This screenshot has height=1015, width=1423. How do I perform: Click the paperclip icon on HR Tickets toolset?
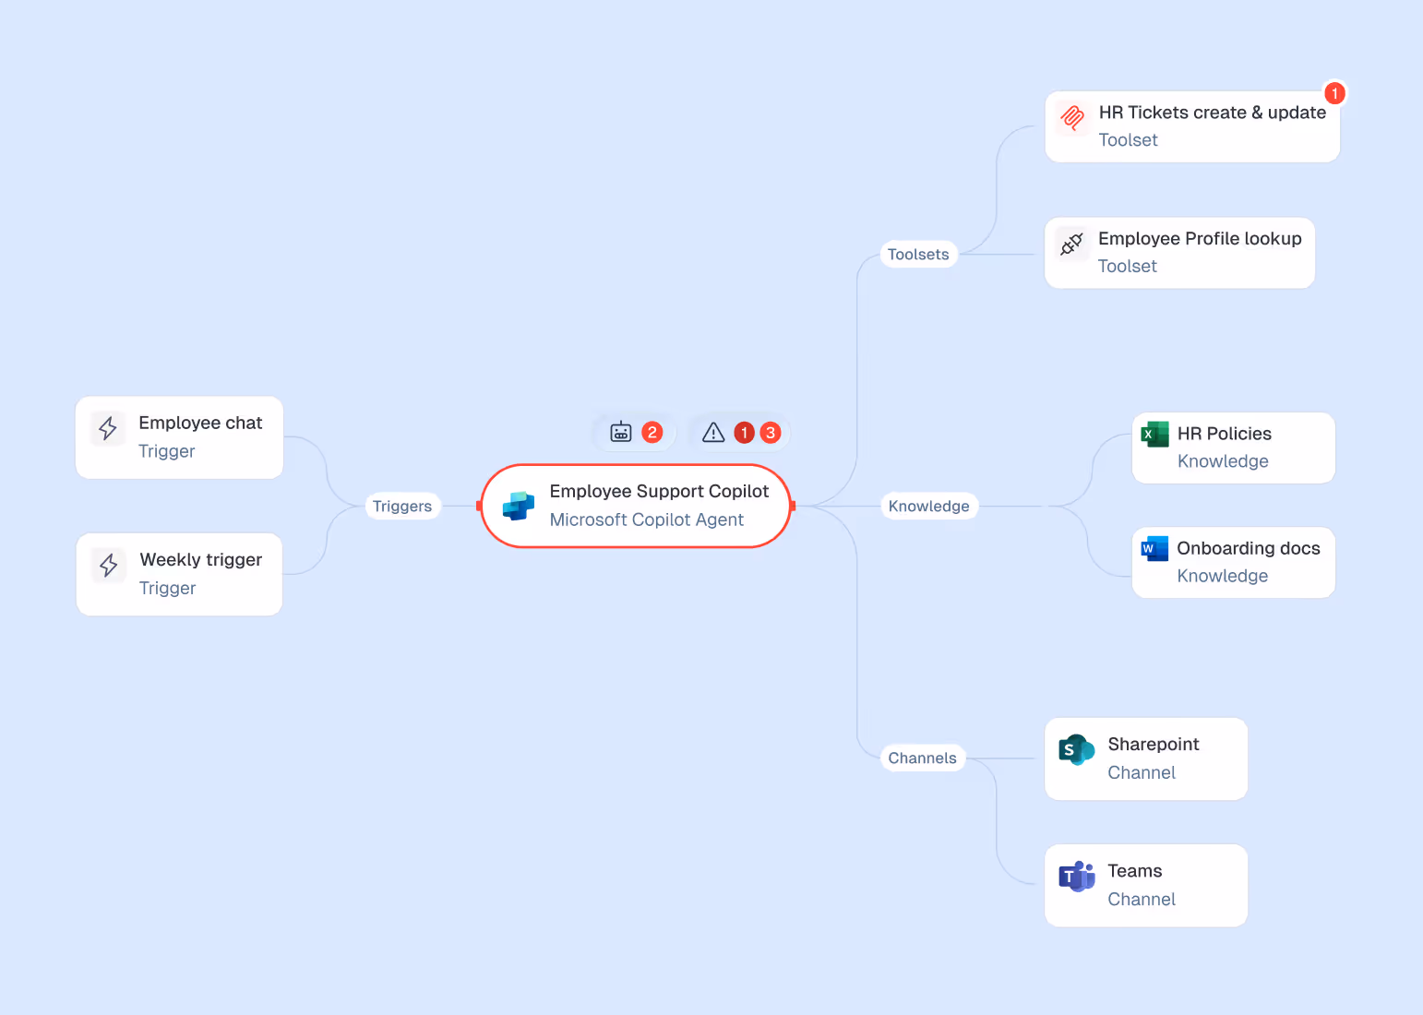coord(1072,117)
